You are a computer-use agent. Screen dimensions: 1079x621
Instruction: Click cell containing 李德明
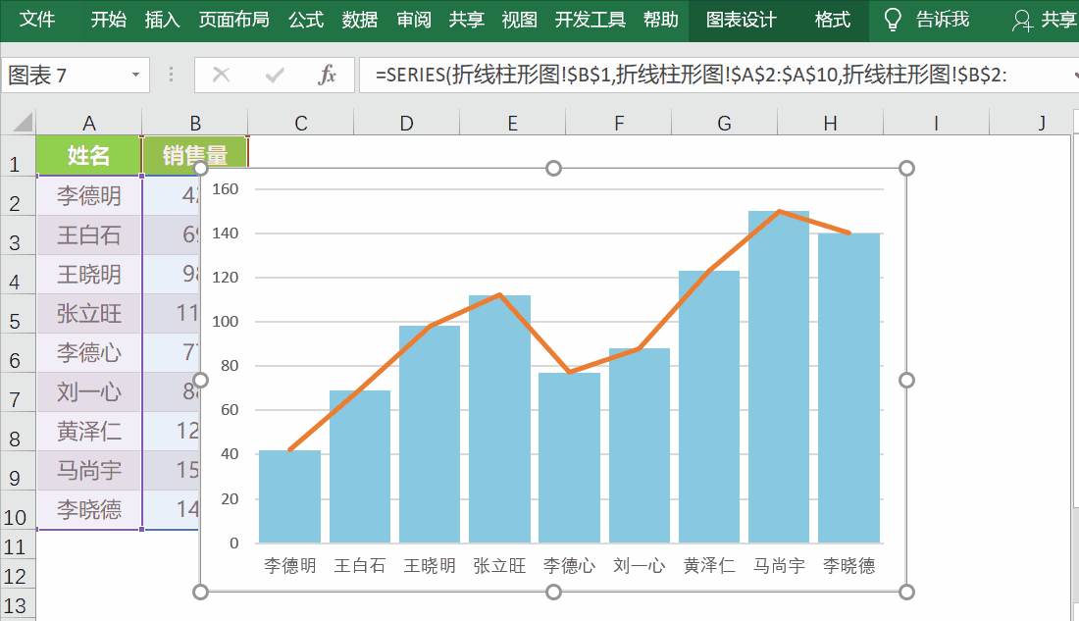(88, 195)
